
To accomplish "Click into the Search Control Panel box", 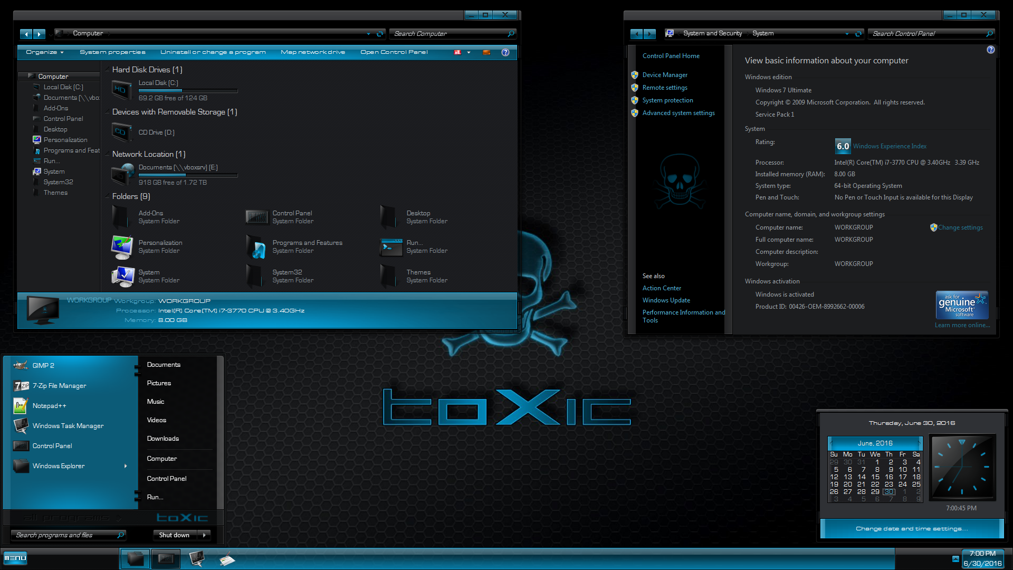I will click(x=931, y=34).
